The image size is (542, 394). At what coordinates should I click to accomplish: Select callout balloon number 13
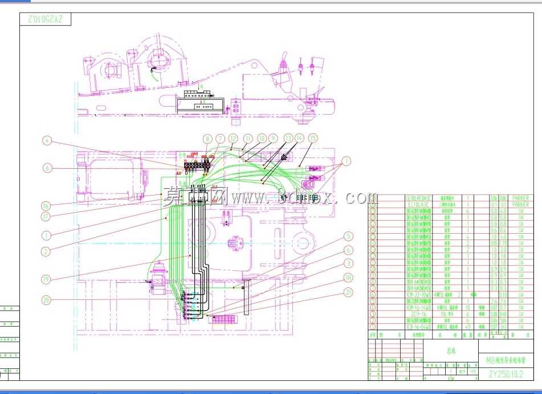coord(288,138)
